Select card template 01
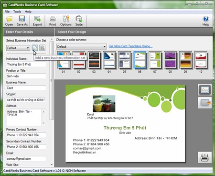 point(64,60)
